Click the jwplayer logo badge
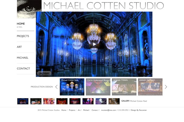This screenshot has height=122, width=184. [x=44, y=73]
